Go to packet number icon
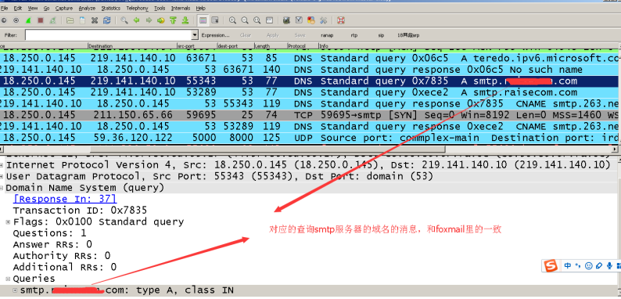Image resolution: width=621 pixels, height=299 pixels. click(160, 20)
